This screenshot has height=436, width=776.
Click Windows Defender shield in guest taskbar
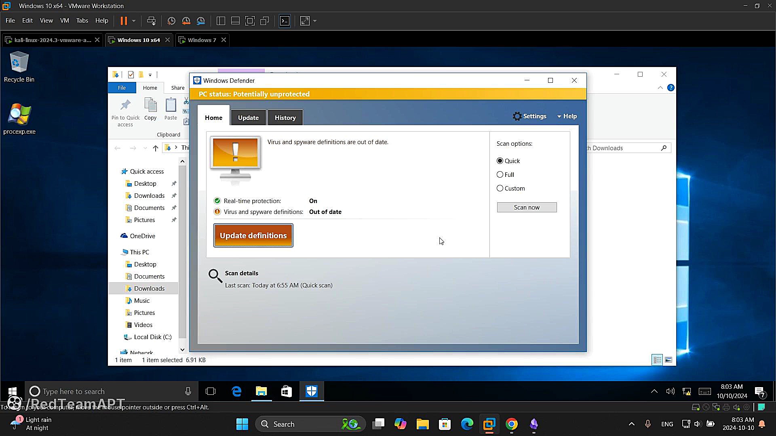coord(312,391)
